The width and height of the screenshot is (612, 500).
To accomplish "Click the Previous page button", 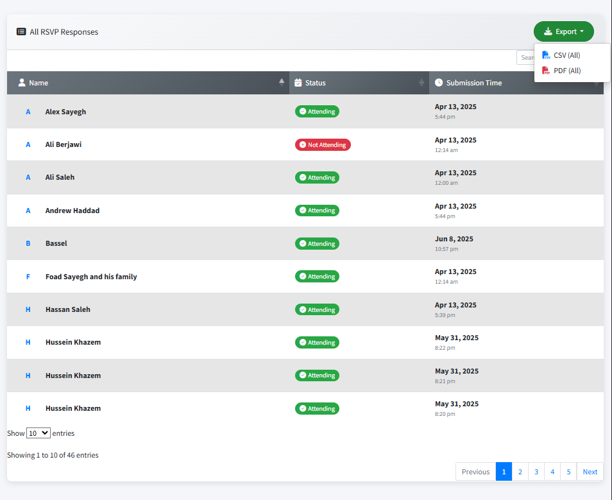I will pos(475,472).
